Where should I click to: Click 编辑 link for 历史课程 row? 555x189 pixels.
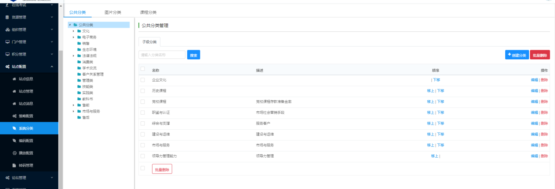[534, 91]
